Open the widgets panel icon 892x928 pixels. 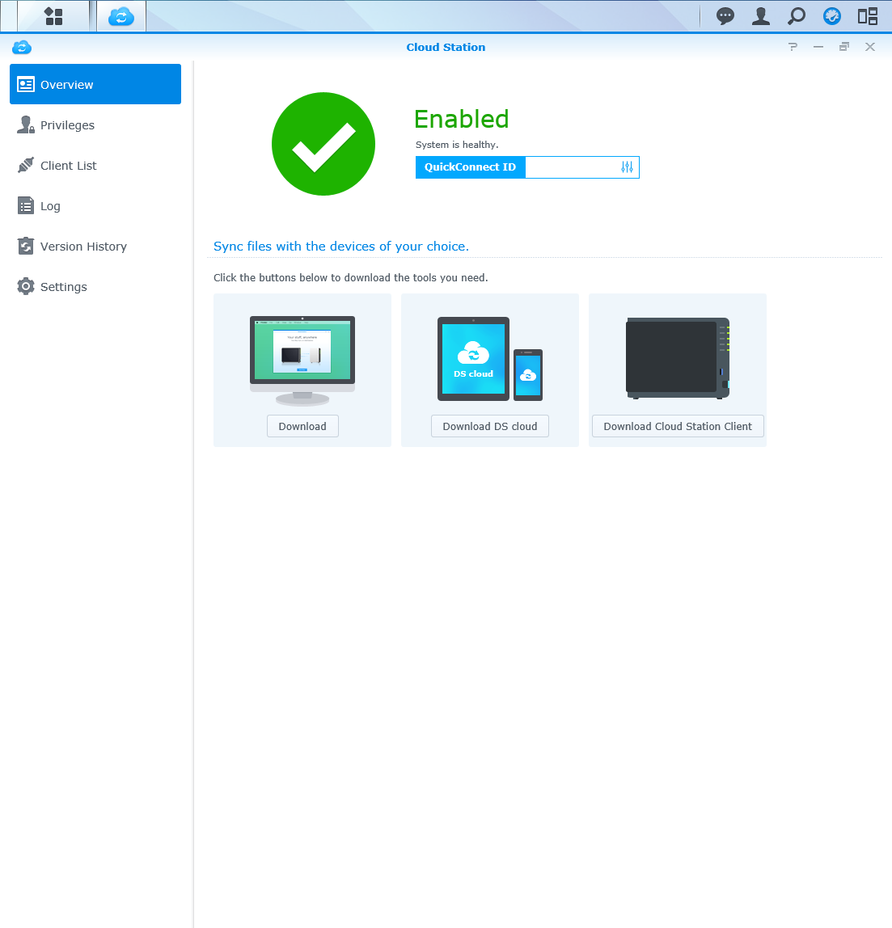point(868,16)
